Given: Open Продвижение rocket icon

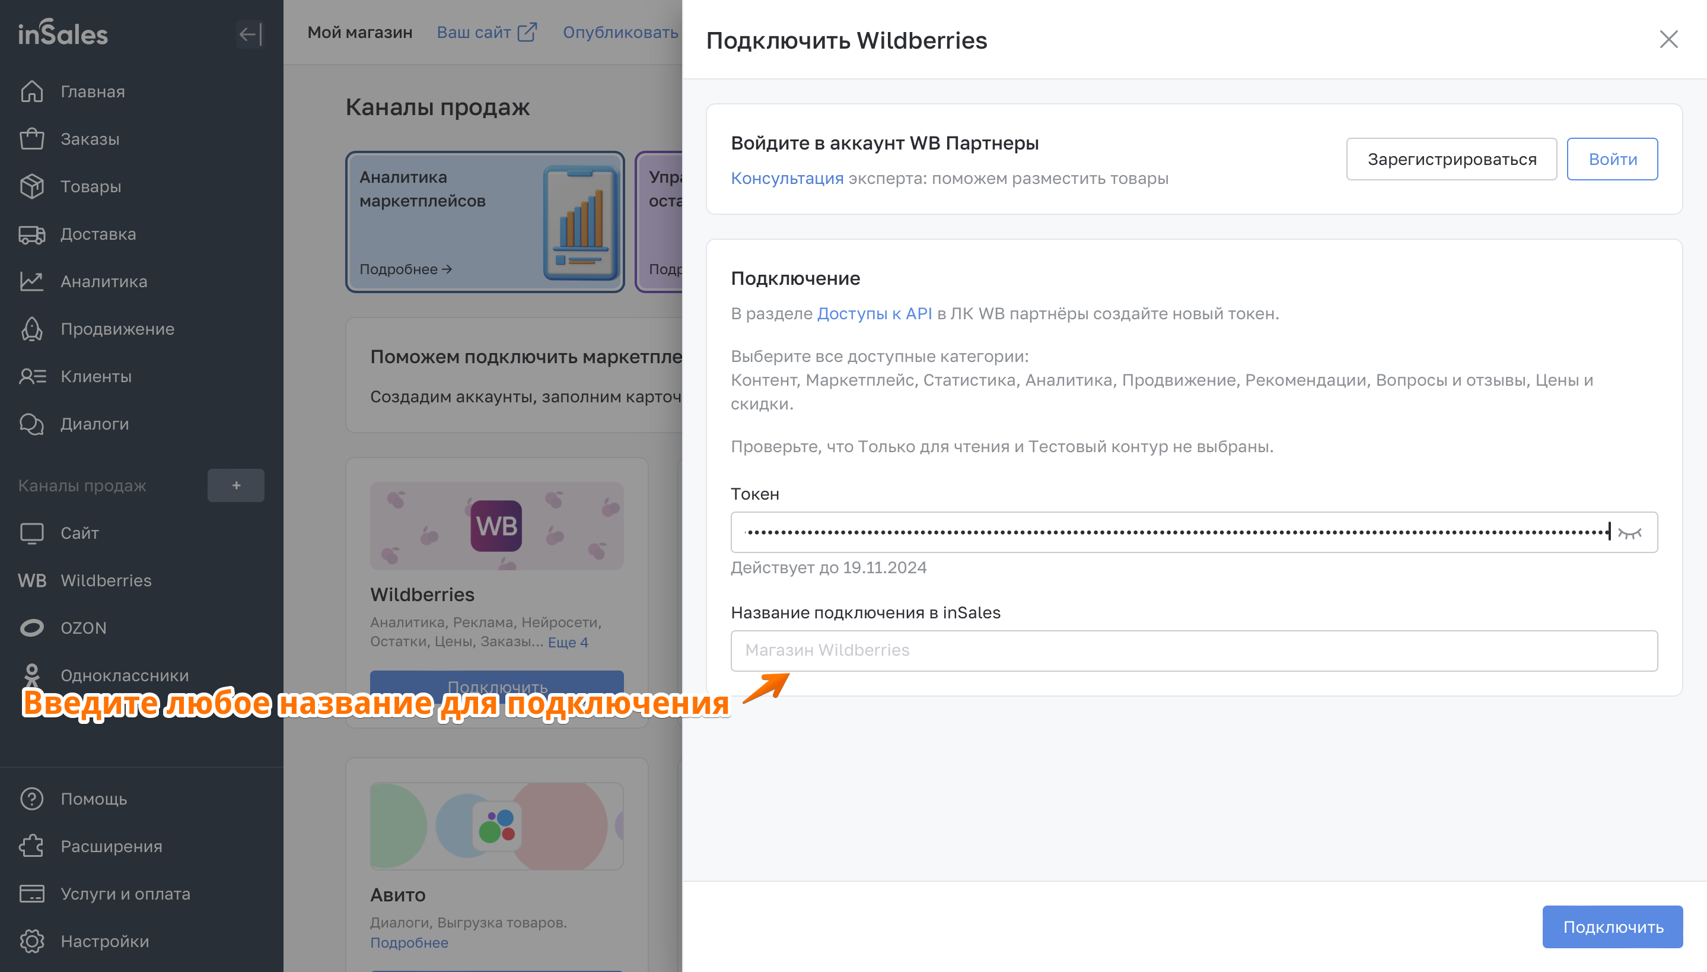Looking at the screenshot, I should pyautogui.click(x=31, y=329).
